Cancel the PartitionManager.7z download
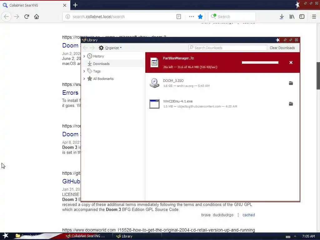 click(x=291, y=62)
